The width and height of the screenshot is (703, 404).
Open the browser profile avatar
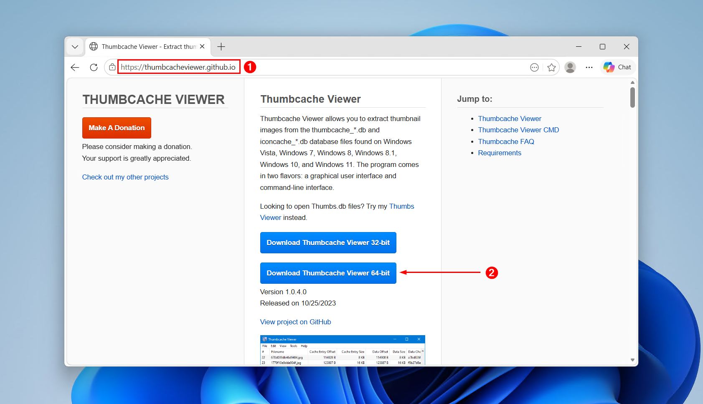tap(570, 67)
